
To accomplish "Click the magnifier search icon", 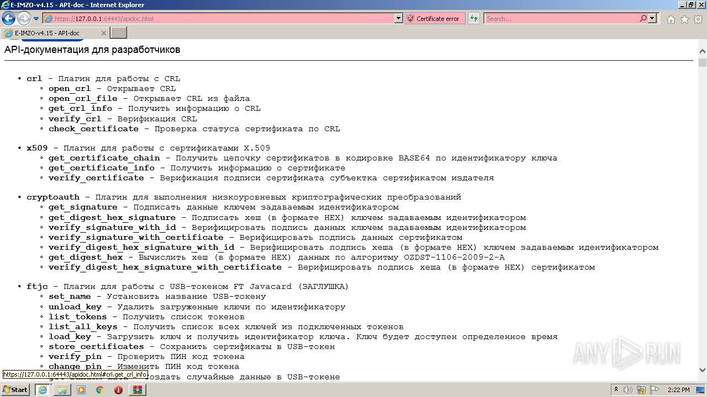I will (x=643, y=18).
